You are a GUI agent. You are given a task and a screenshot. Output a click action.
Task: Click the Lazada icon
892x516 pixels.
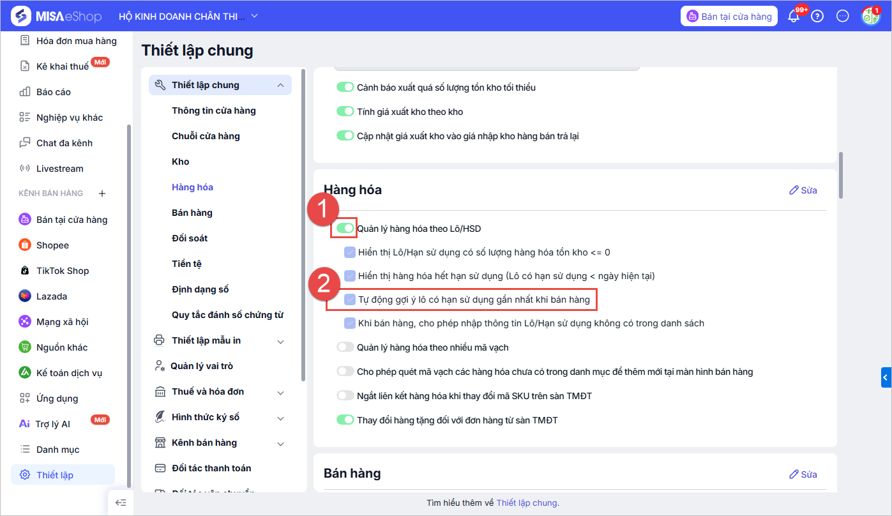(x=25, y=296)
